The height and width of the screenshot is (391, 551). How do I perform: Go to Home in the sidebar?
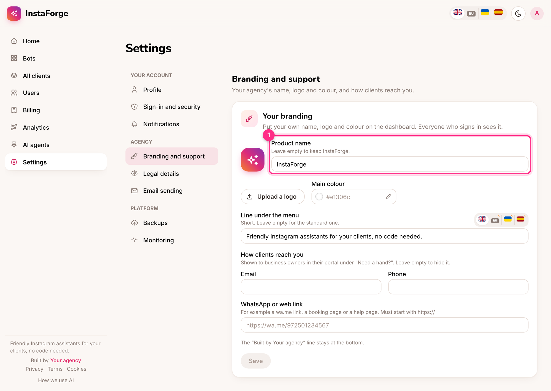56,41
